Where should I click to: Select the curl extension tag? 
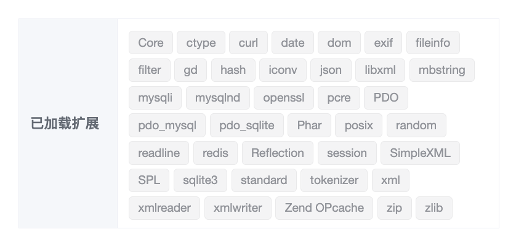tap(249, 42)
